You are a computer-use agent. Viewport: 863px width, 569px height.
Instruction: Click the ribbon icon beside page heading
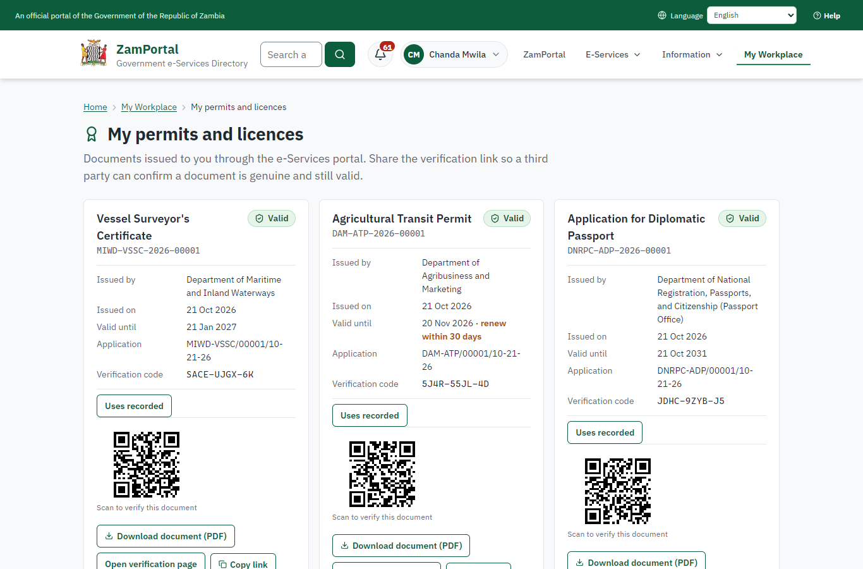coord(92,134)
